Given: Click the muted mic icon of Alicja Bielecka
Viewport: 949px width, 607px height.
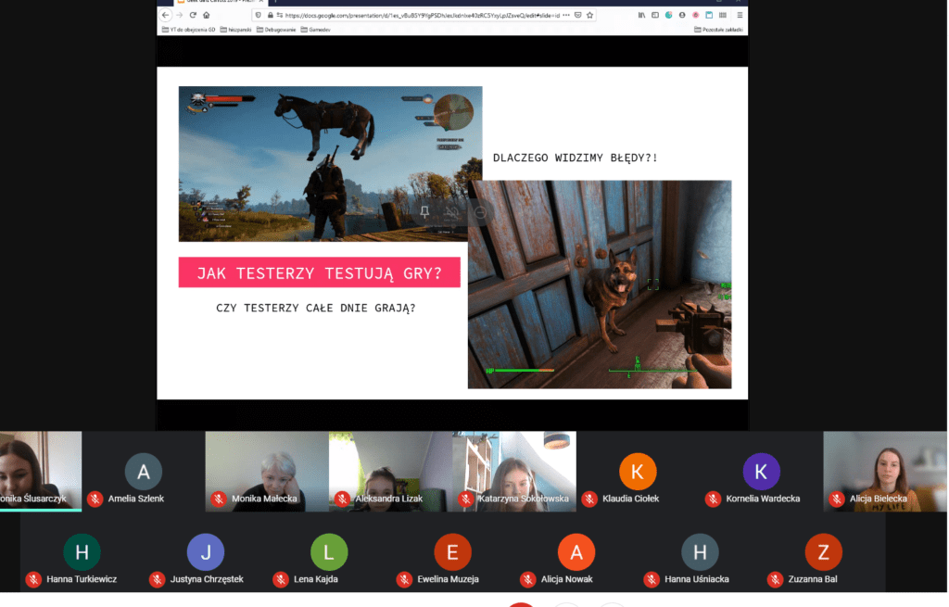Looking at the screenshot, I should coord(837,500).
